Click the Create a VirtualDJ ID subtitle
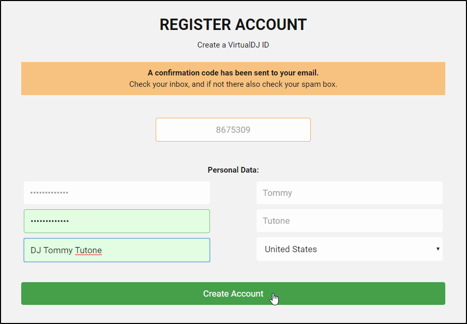The height and width of the screenshot is (324, 467). (x=233, y=45)
